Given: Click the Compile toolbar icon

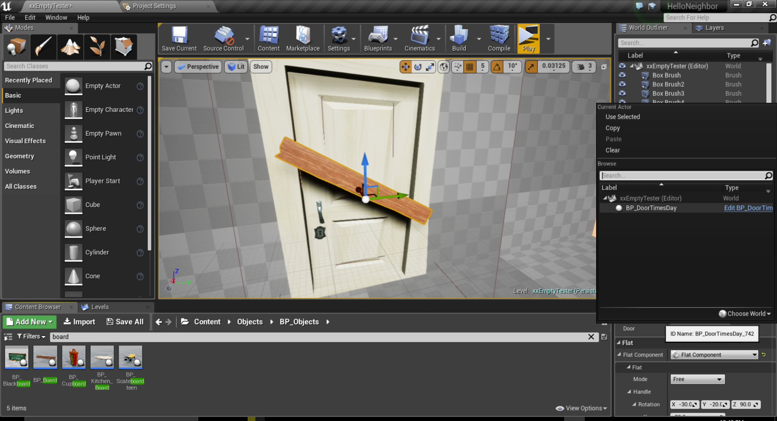Looking at the screenshot, I should 499,39.
